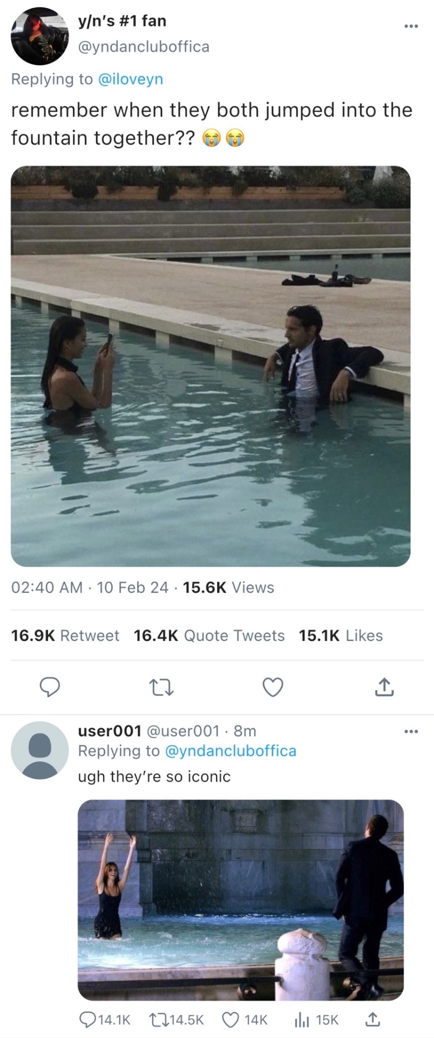The height and width of the screenshot is (1038, 434).
Task: View the 16.9K Retweet list
Action: point(65,635)
